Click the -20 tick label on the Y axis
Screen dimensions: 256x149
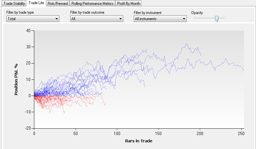coord(27,128)
